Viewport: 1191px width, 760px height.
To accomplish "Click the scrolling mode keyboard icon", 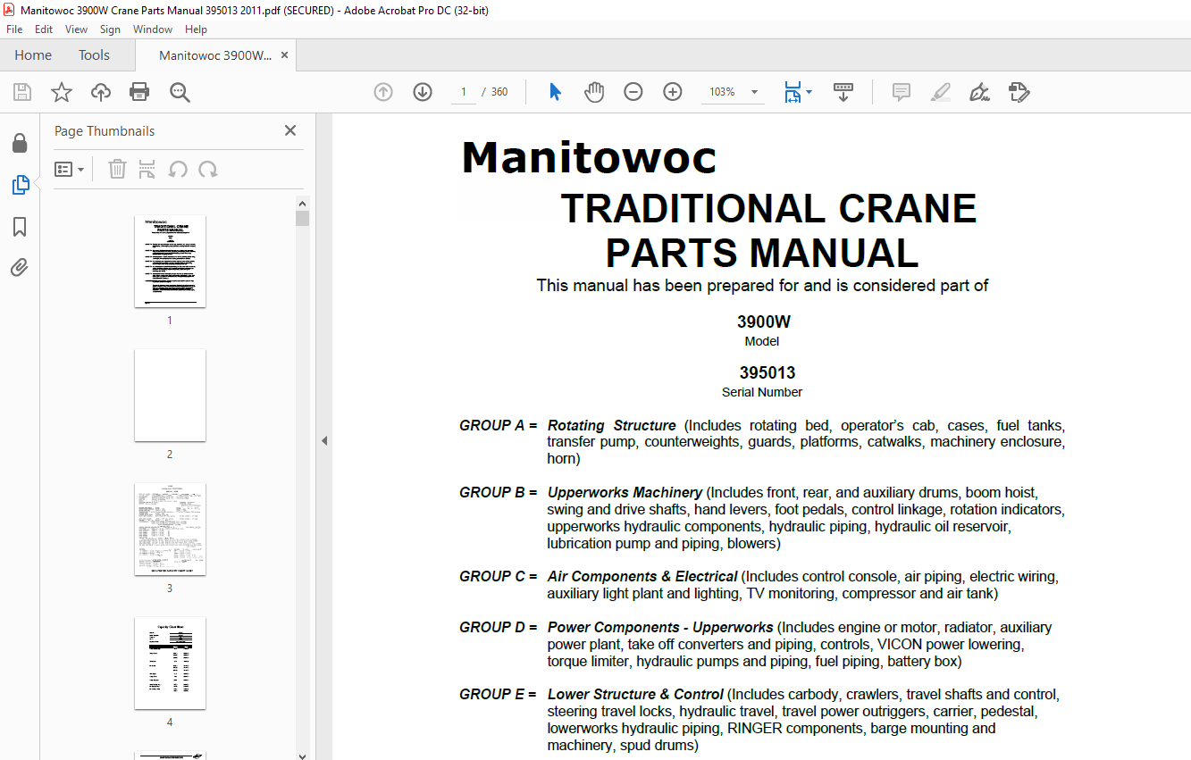I will click(x=843, y=92).
